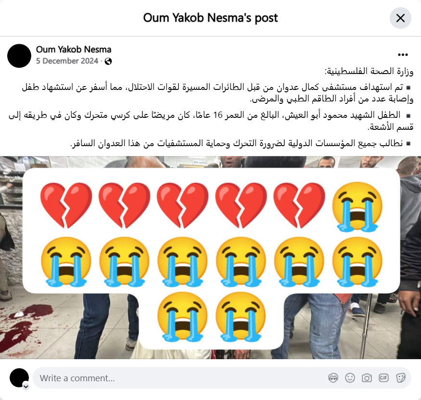Expand the commenter identity switcher arrow

coord(26,387)
